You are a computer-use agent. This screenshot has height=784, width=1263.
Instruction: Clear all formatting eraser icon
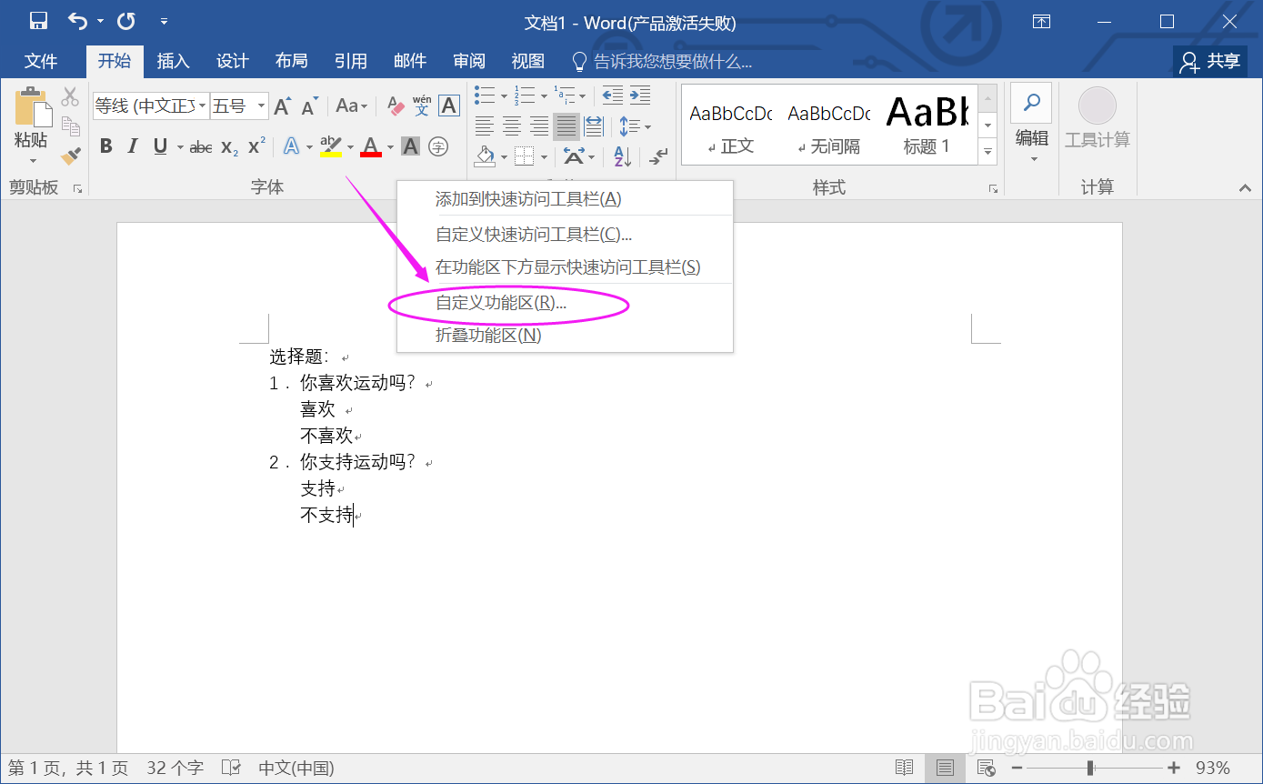395,106
